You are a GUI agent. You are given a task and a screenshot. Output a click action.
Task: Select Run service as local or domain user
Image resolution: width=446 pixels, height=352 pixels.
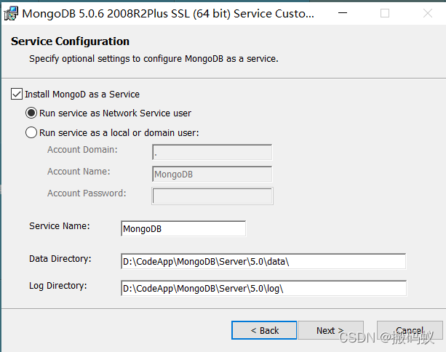[x=31, y=132]
